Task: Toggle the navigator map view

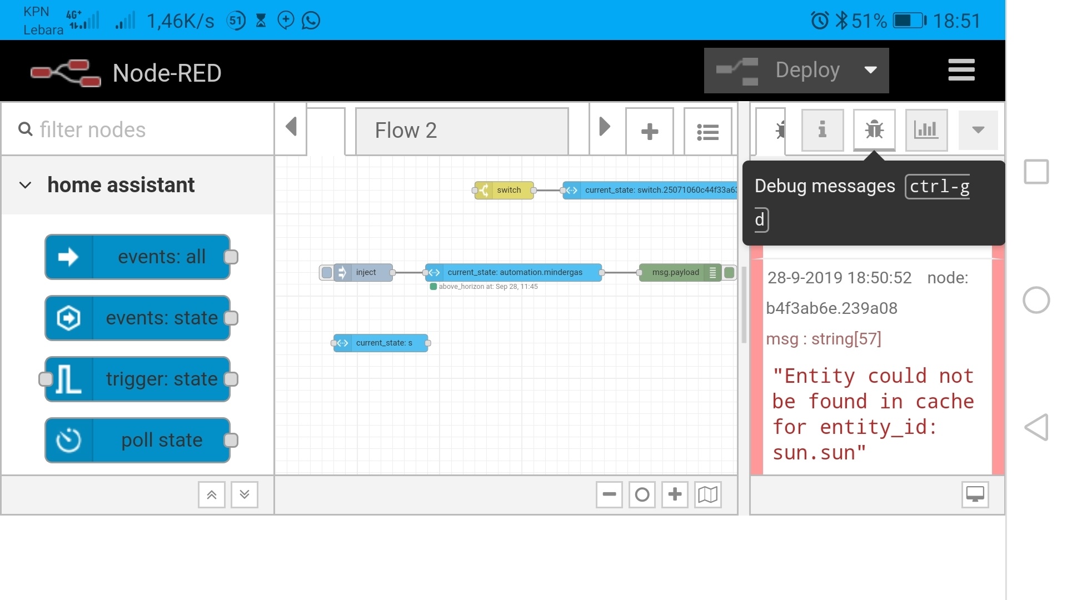Action: 707,494
